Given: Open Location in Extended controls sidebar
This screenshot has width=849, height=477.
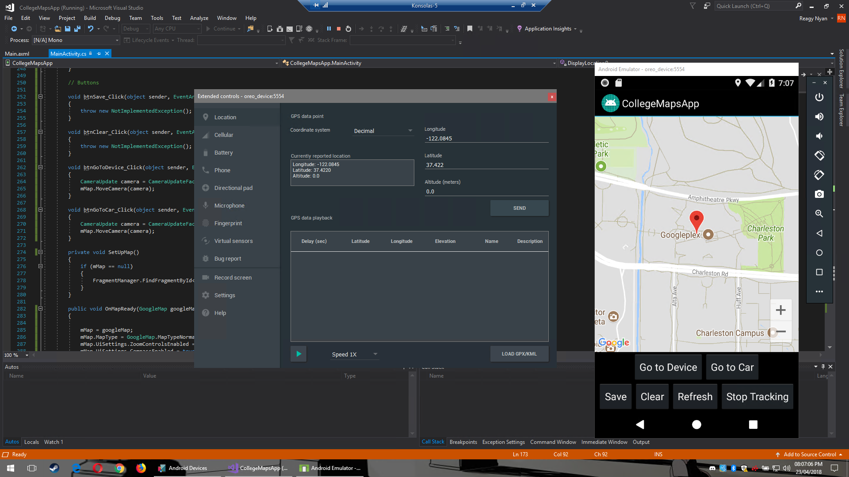Looking at the screenshot, I should (237, 117).
